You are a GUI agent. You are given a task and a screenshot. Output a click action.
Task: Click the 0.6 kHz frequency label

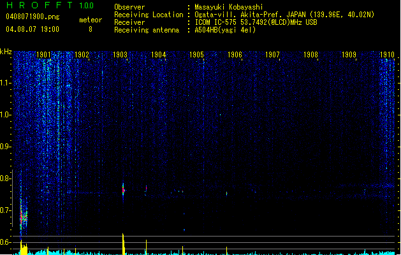click(x=5, y=242)
